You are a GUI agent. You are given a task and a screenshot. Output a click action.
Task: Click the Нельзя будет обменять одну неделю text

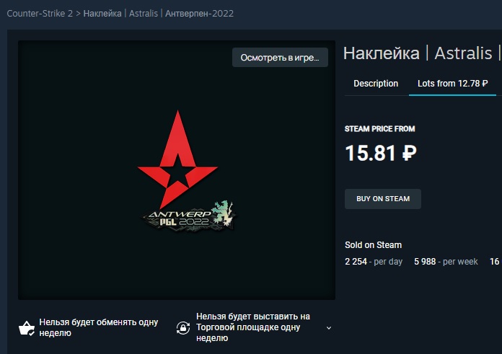pyautogui.click(x=99, y=327)
